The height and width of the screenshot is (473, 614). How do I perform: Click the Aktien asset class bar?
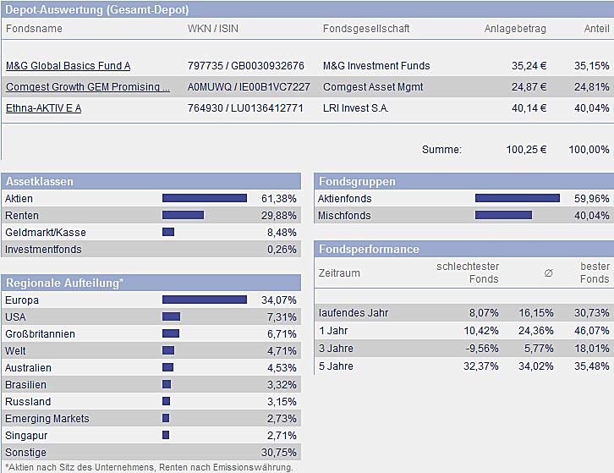[204, 199]
